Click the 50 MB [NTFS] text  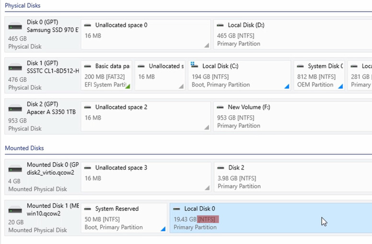click(x=102, y=220)
